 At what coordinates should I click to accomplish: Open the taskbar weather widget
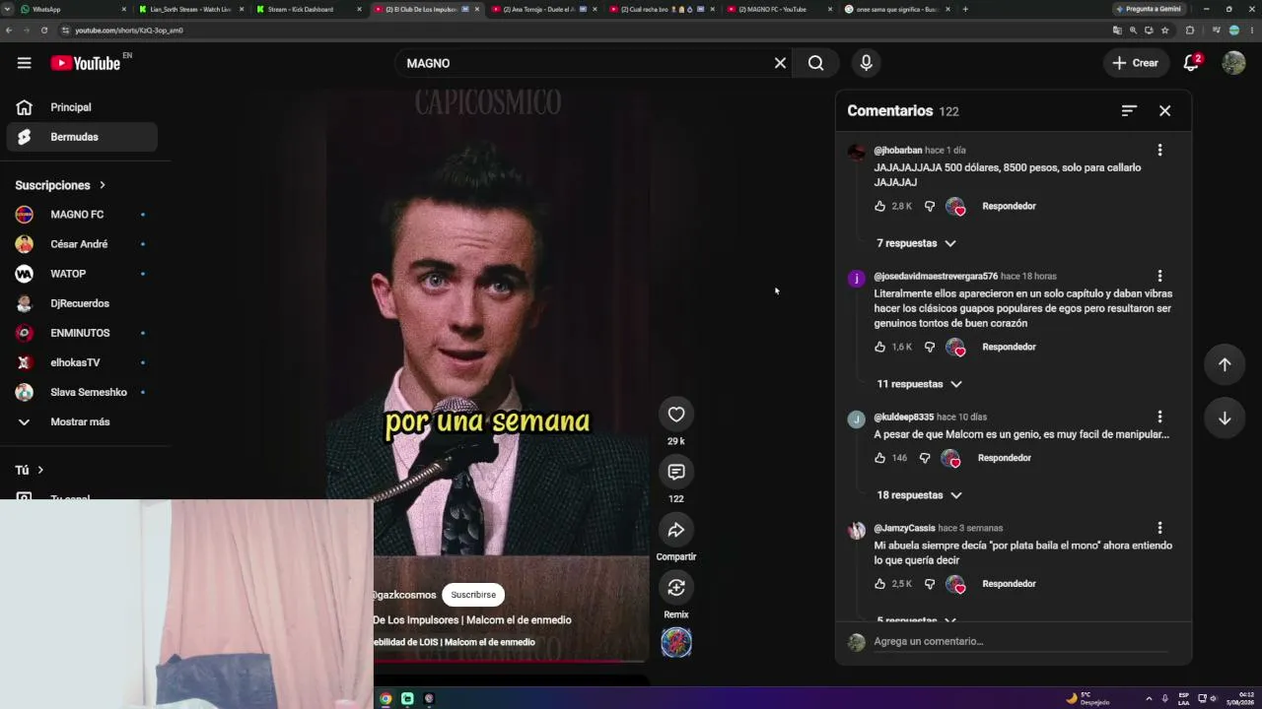1087,699
